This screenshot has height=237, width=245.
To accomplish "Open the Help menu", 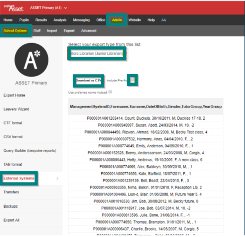I will coord(151,20).
